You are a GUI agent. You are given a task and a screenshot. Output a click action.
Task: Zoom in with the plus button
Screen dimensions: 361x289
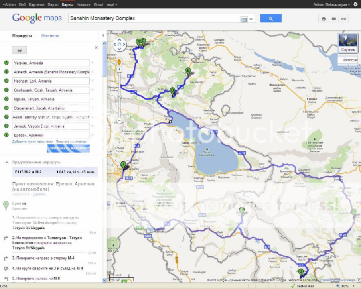pyautogui.click(x=119, y=69)
